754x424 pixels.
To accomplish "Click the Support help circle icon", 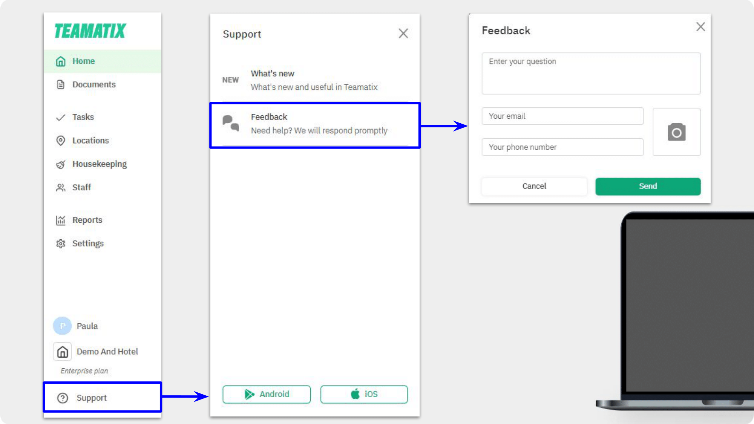I will (x=62, y=398).
